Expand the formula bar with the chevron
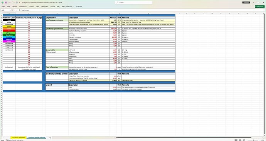The width and height of the screenshot is (266, 141). 264,10
